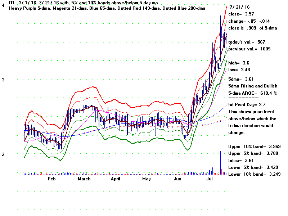Click the price axis label 2
The height and width of the screenshot is (216, 288).
3,154
